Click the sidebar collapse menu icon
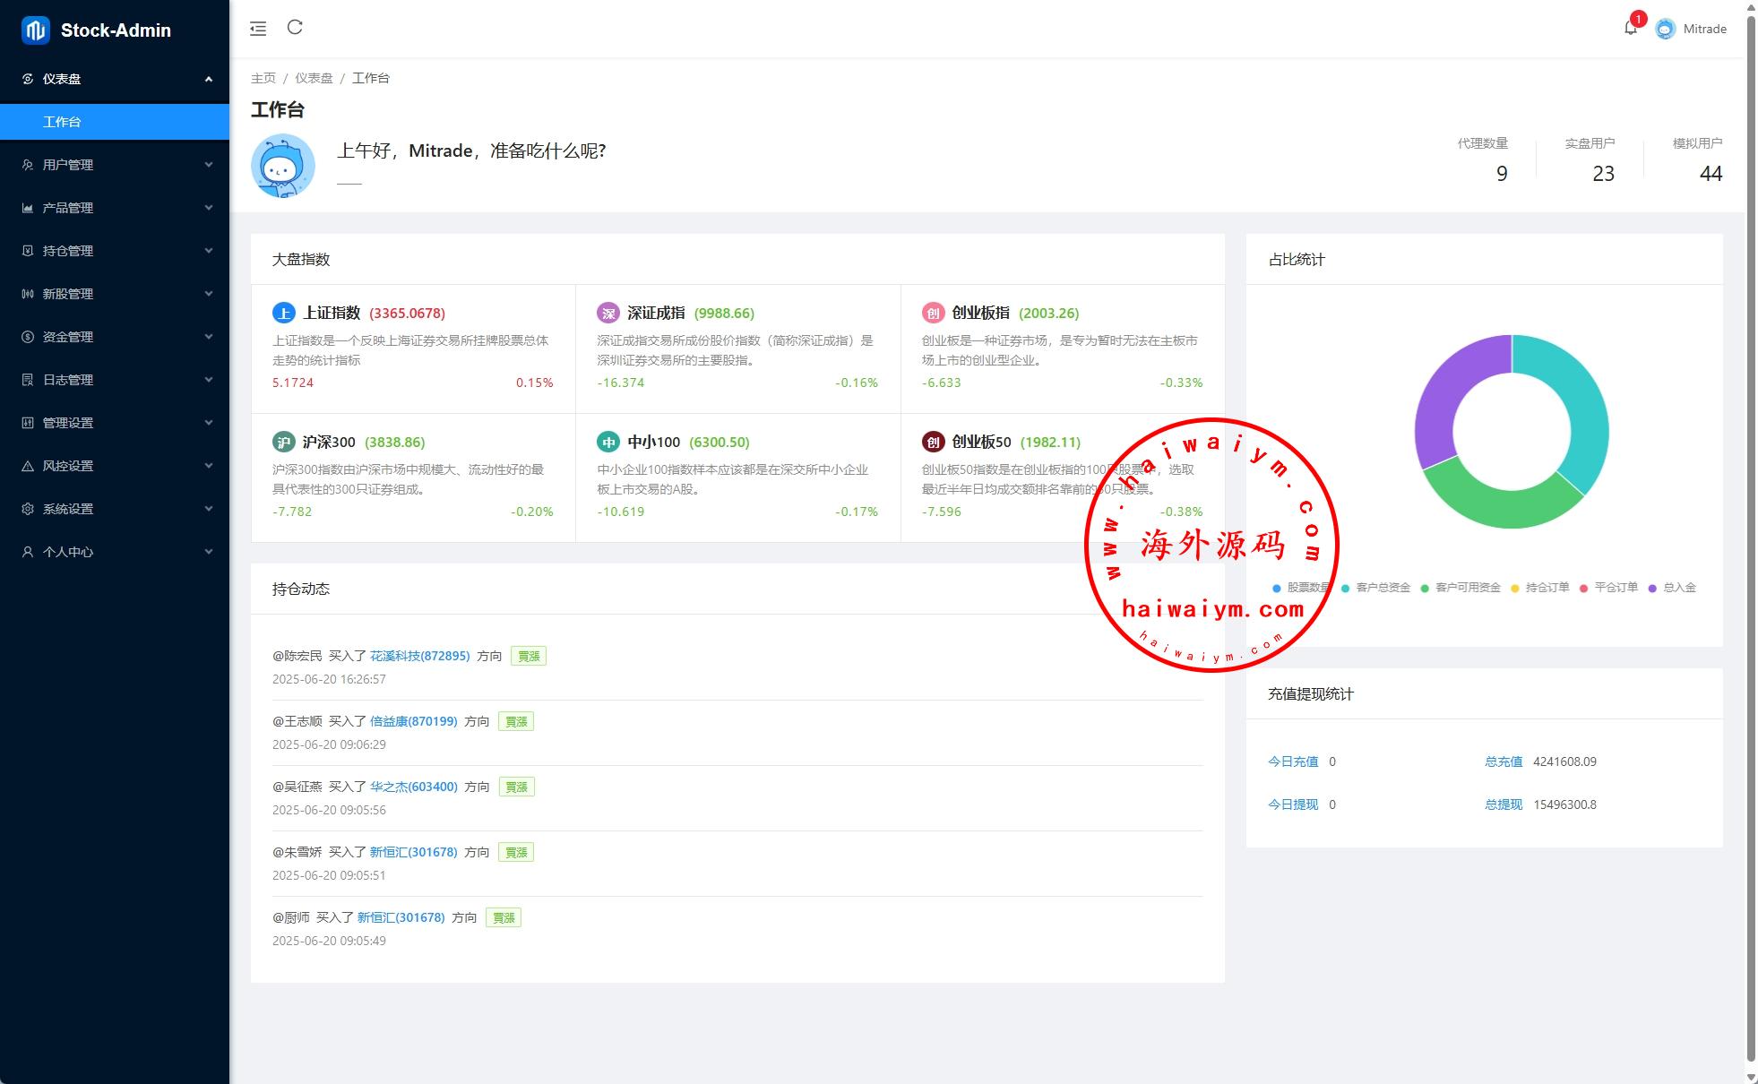Image resolution: width=1758 pixels, height=1084 pixels. (x=258, y=29)
